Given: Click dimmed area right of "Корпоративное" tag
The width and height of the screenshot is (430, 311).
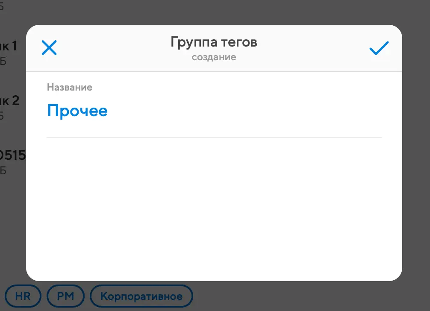Looking at the screenshot, I should pyautogui.click(x=299, y=296).
